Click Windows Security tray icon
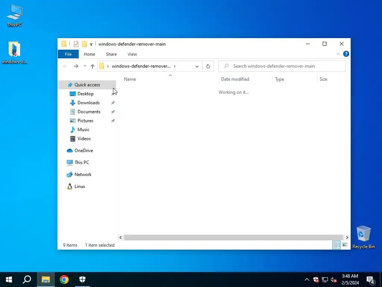The image size is (382, 287). tap(316, 280)
